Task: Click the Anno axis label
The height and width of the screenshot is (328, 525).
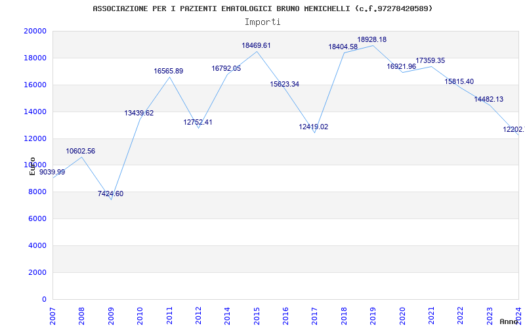Action: [x=509, y=321]
